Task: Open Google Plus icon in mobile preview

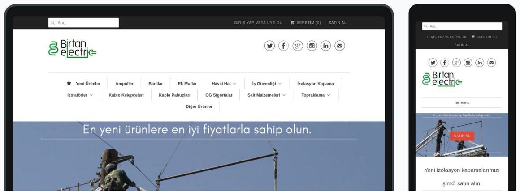Action: (x=456, y=63)
